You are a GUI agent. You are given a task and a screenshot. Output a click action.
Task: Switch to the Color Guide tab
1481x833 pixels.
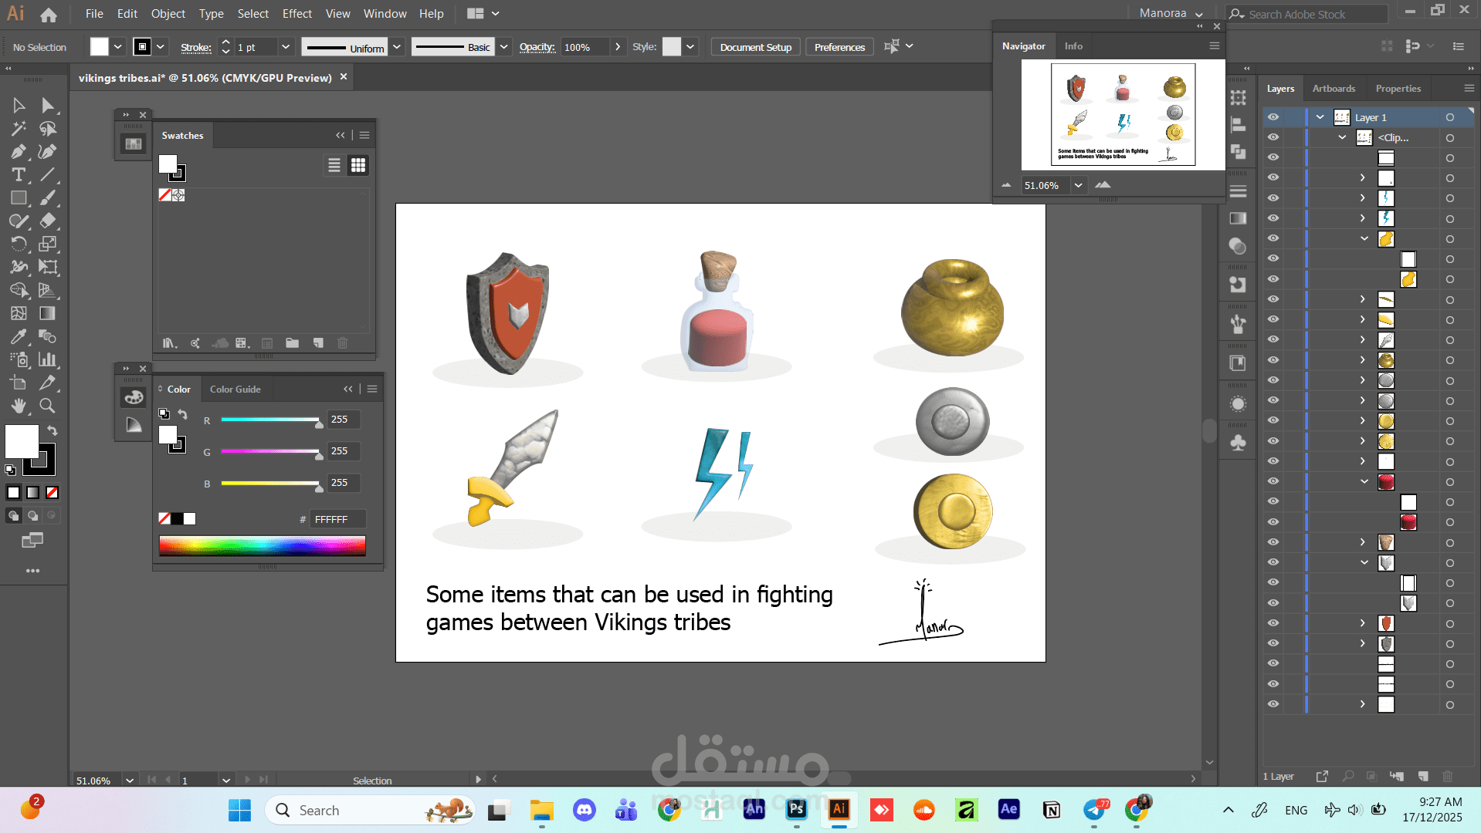[x=236, y=390]
